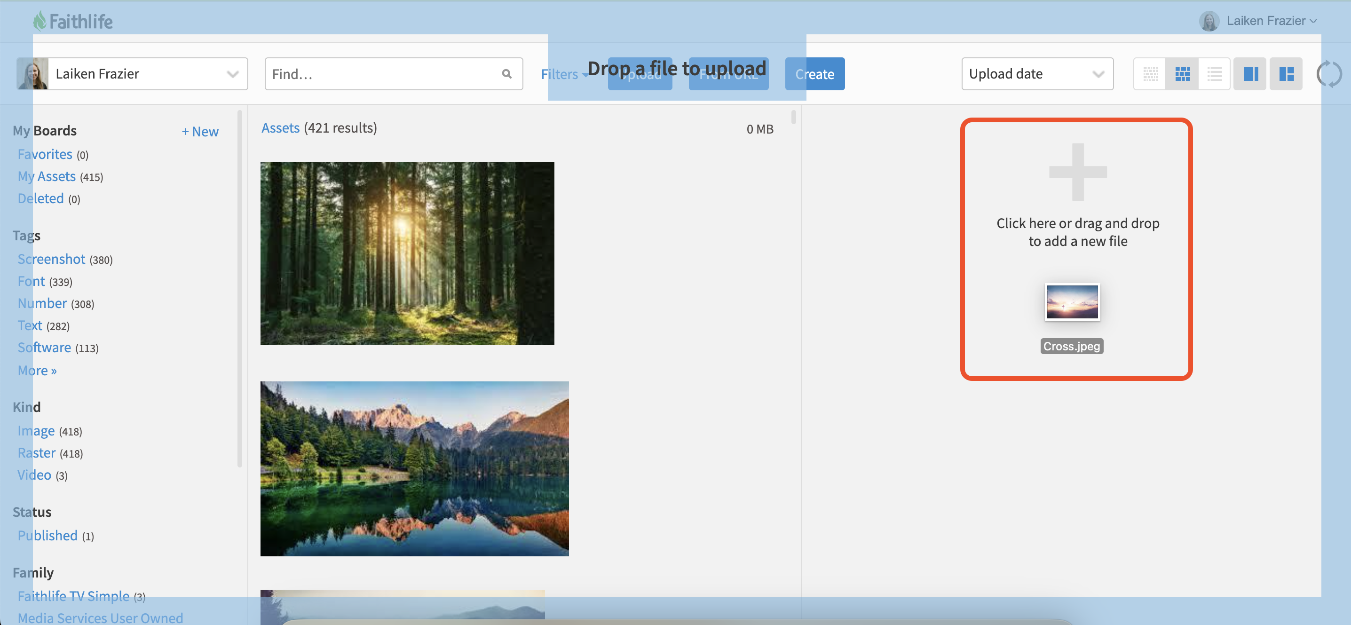Filter by Number tag
Viewport: 1351px width, 625px height.
42,303
